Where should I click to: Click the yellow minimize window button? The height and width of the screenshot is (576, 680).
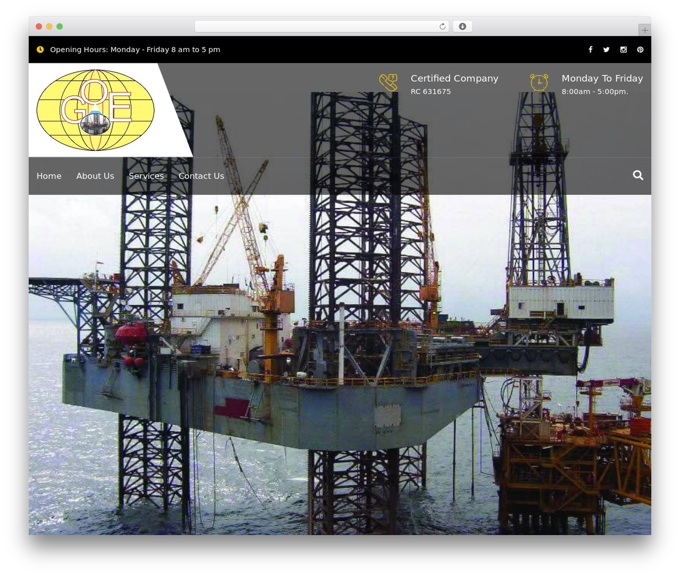pyautogui.click(x=49, y=27)
